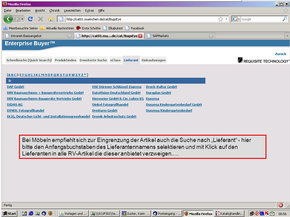The image size is (290, 217).
Task: Open supplier DBV Baumaschinen + Baugerätevertriebs GmbH
Action: pos(45,93)
